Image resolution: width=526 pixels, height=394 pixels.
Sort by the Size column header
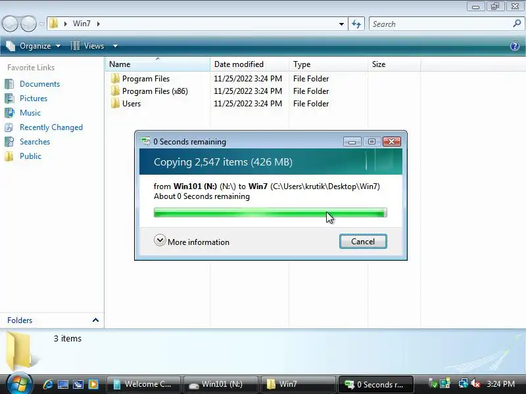[394, 64]
